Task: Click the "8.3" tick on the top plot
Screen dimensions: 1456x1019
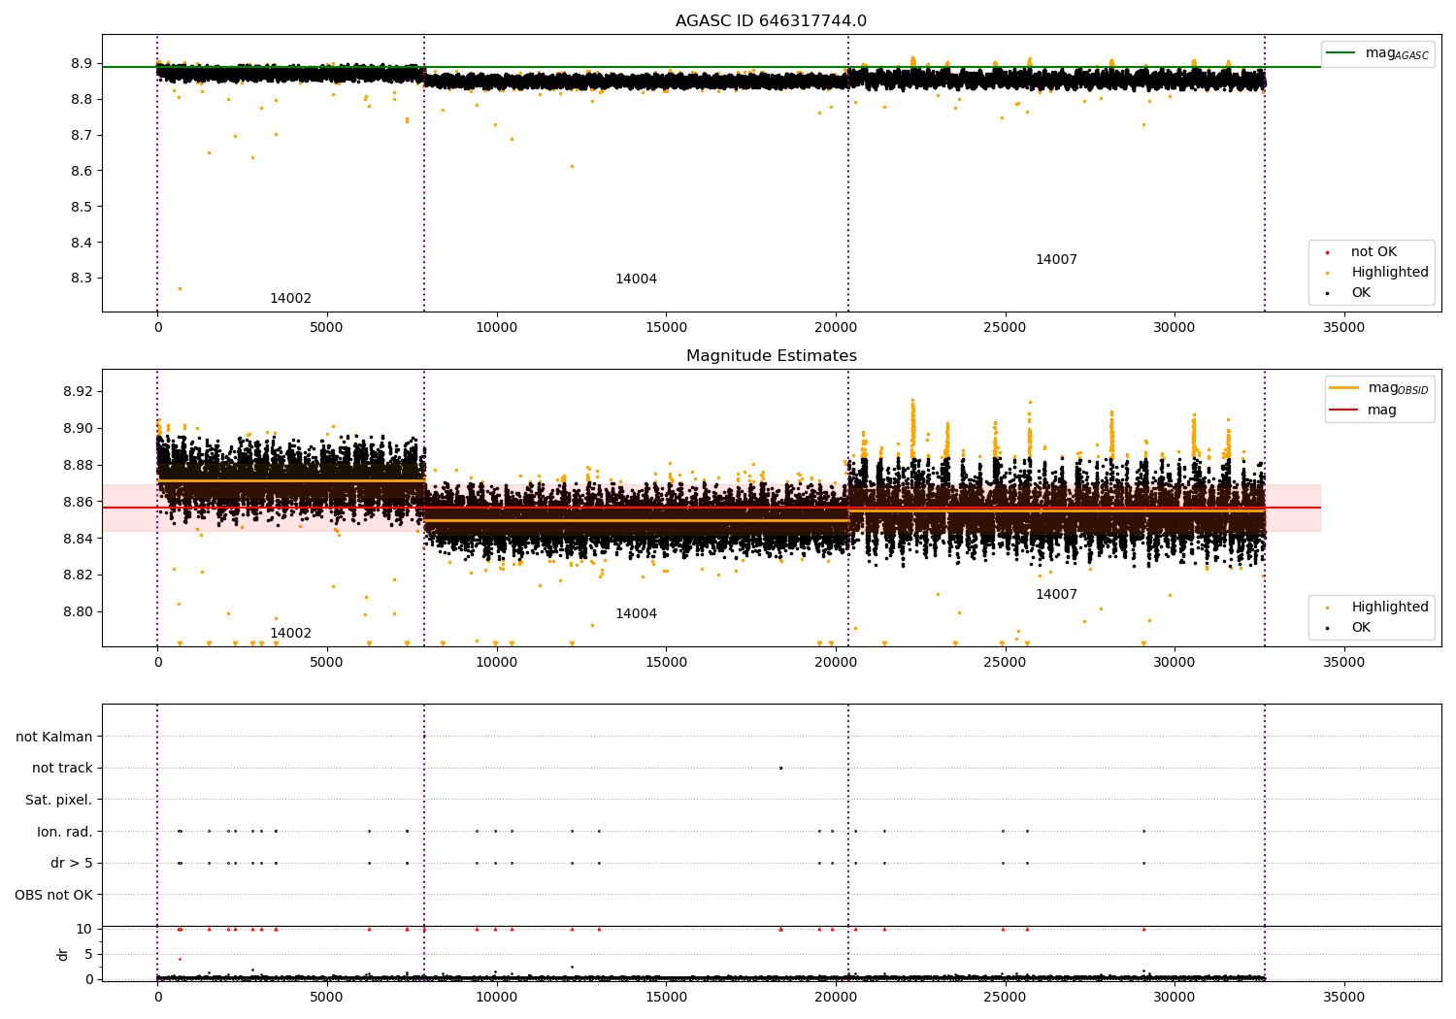Action: [83, 279]
